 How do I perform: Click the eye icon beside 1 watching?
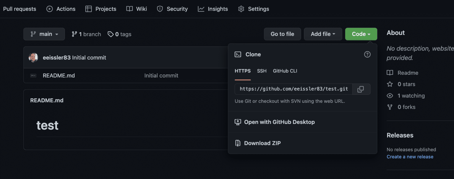(390, 95)
